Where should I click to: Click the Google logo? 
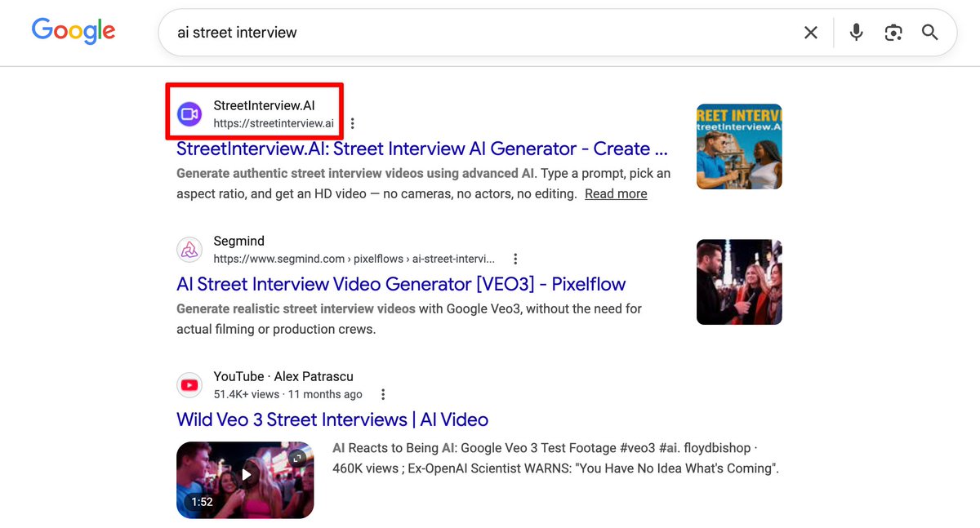(73, 32)
